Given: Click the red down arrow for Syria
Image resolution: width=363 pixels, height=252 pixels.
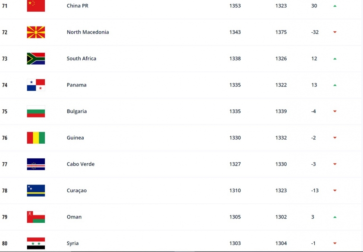Looking at the screenshot, I should pos(335,243).
